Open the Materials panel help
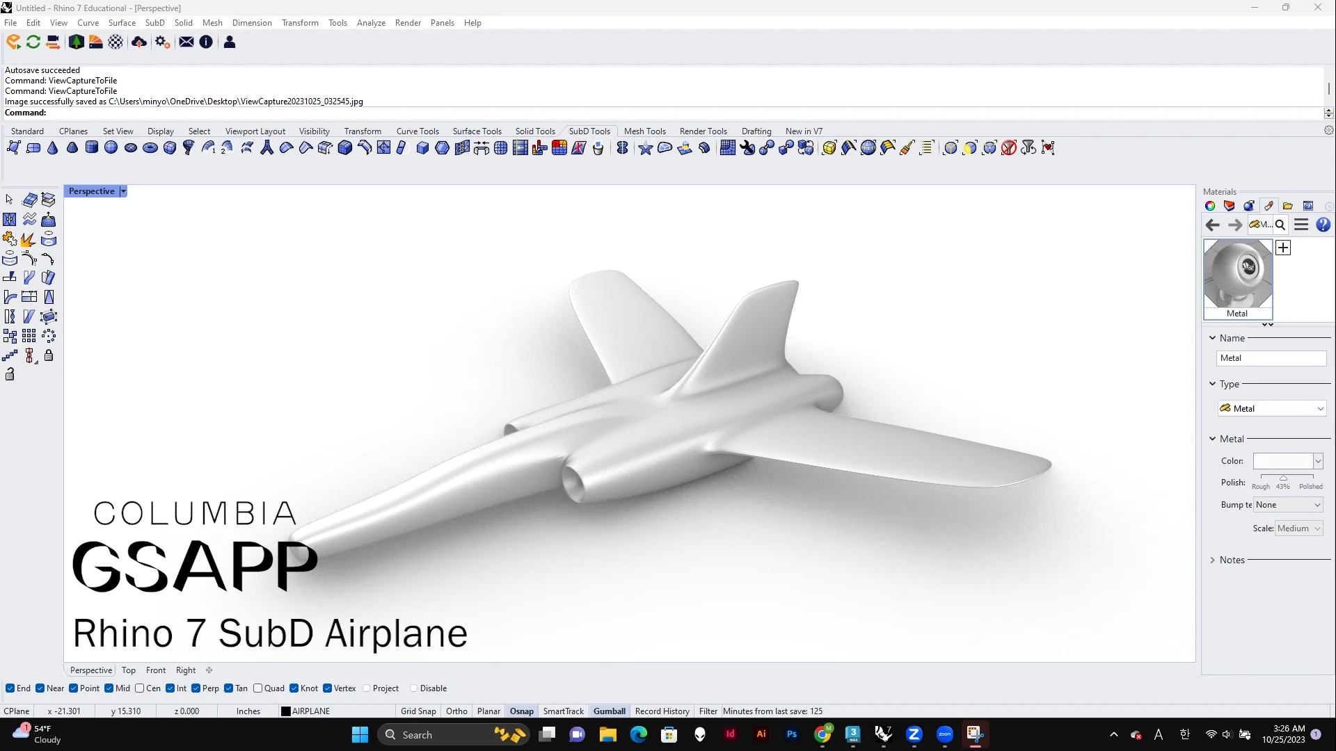The image size is (1336, 751). pos(1324,225)
